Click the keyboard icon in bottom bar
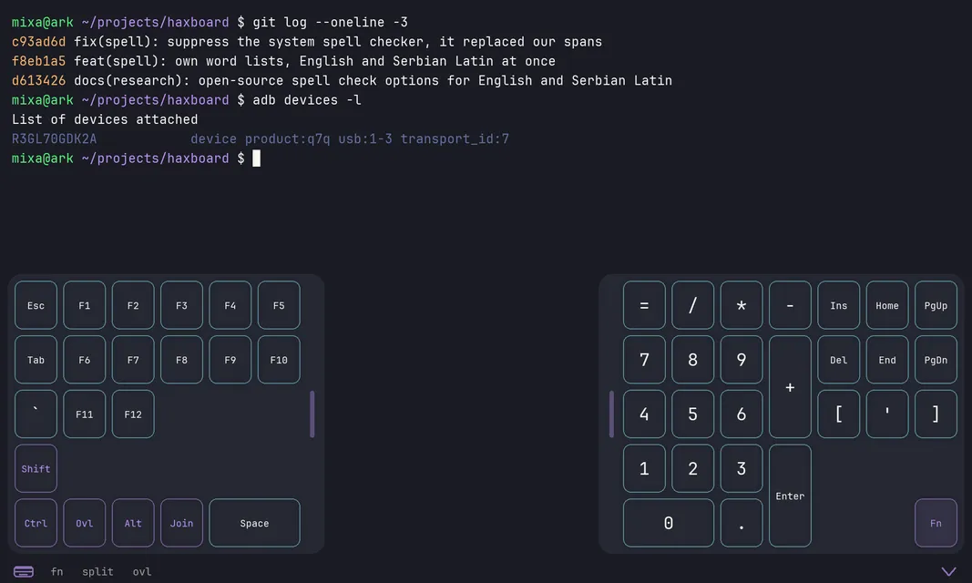This screenshot has width=972, height=583. [24, 571]
